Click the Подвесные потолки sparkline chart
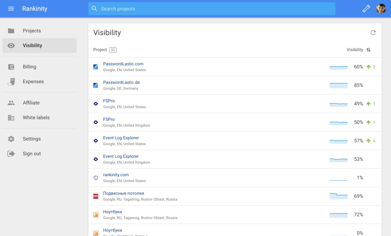This screenshot has height=236, width=391. click(338, 196)
